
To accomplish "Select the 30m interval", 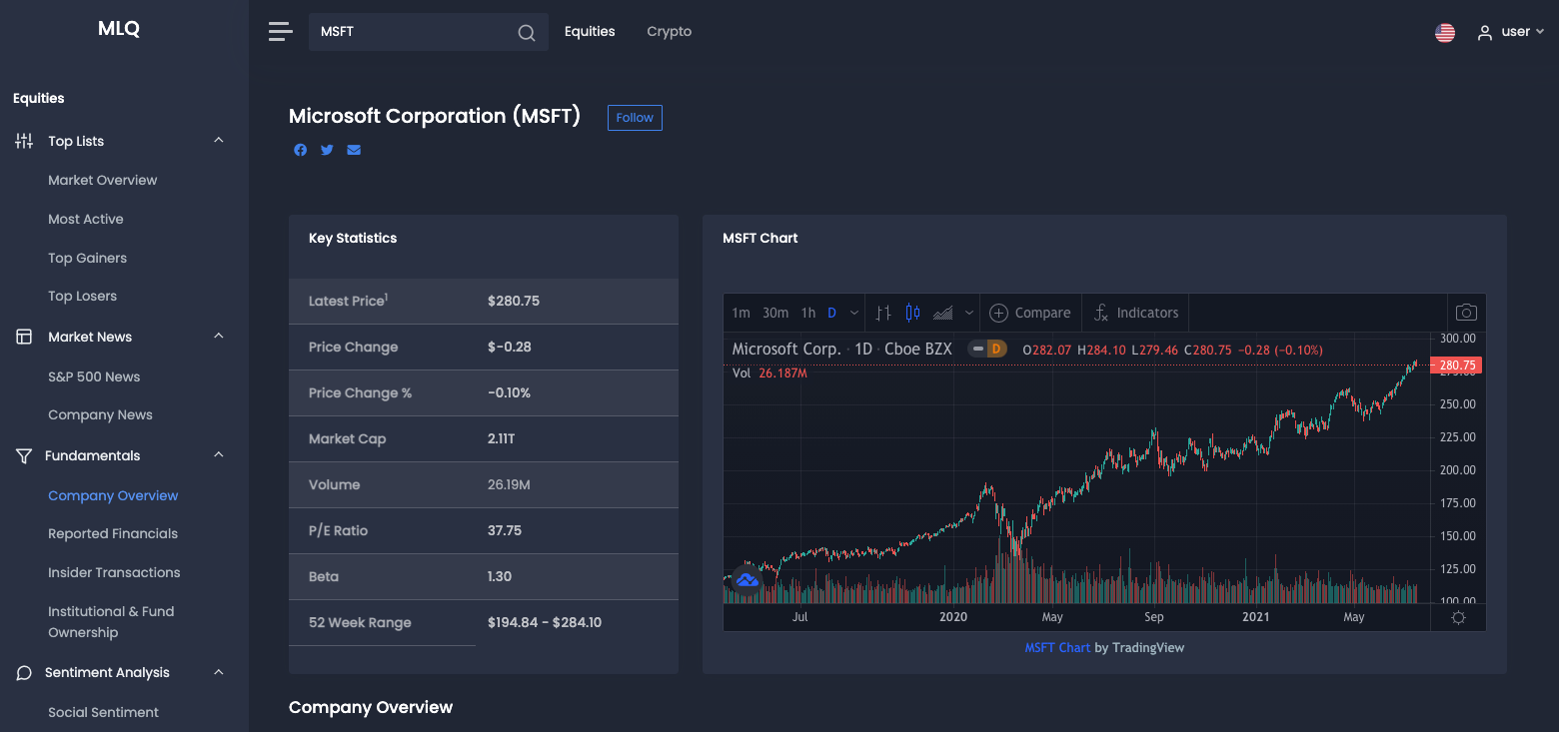I will tap(776, 313).
